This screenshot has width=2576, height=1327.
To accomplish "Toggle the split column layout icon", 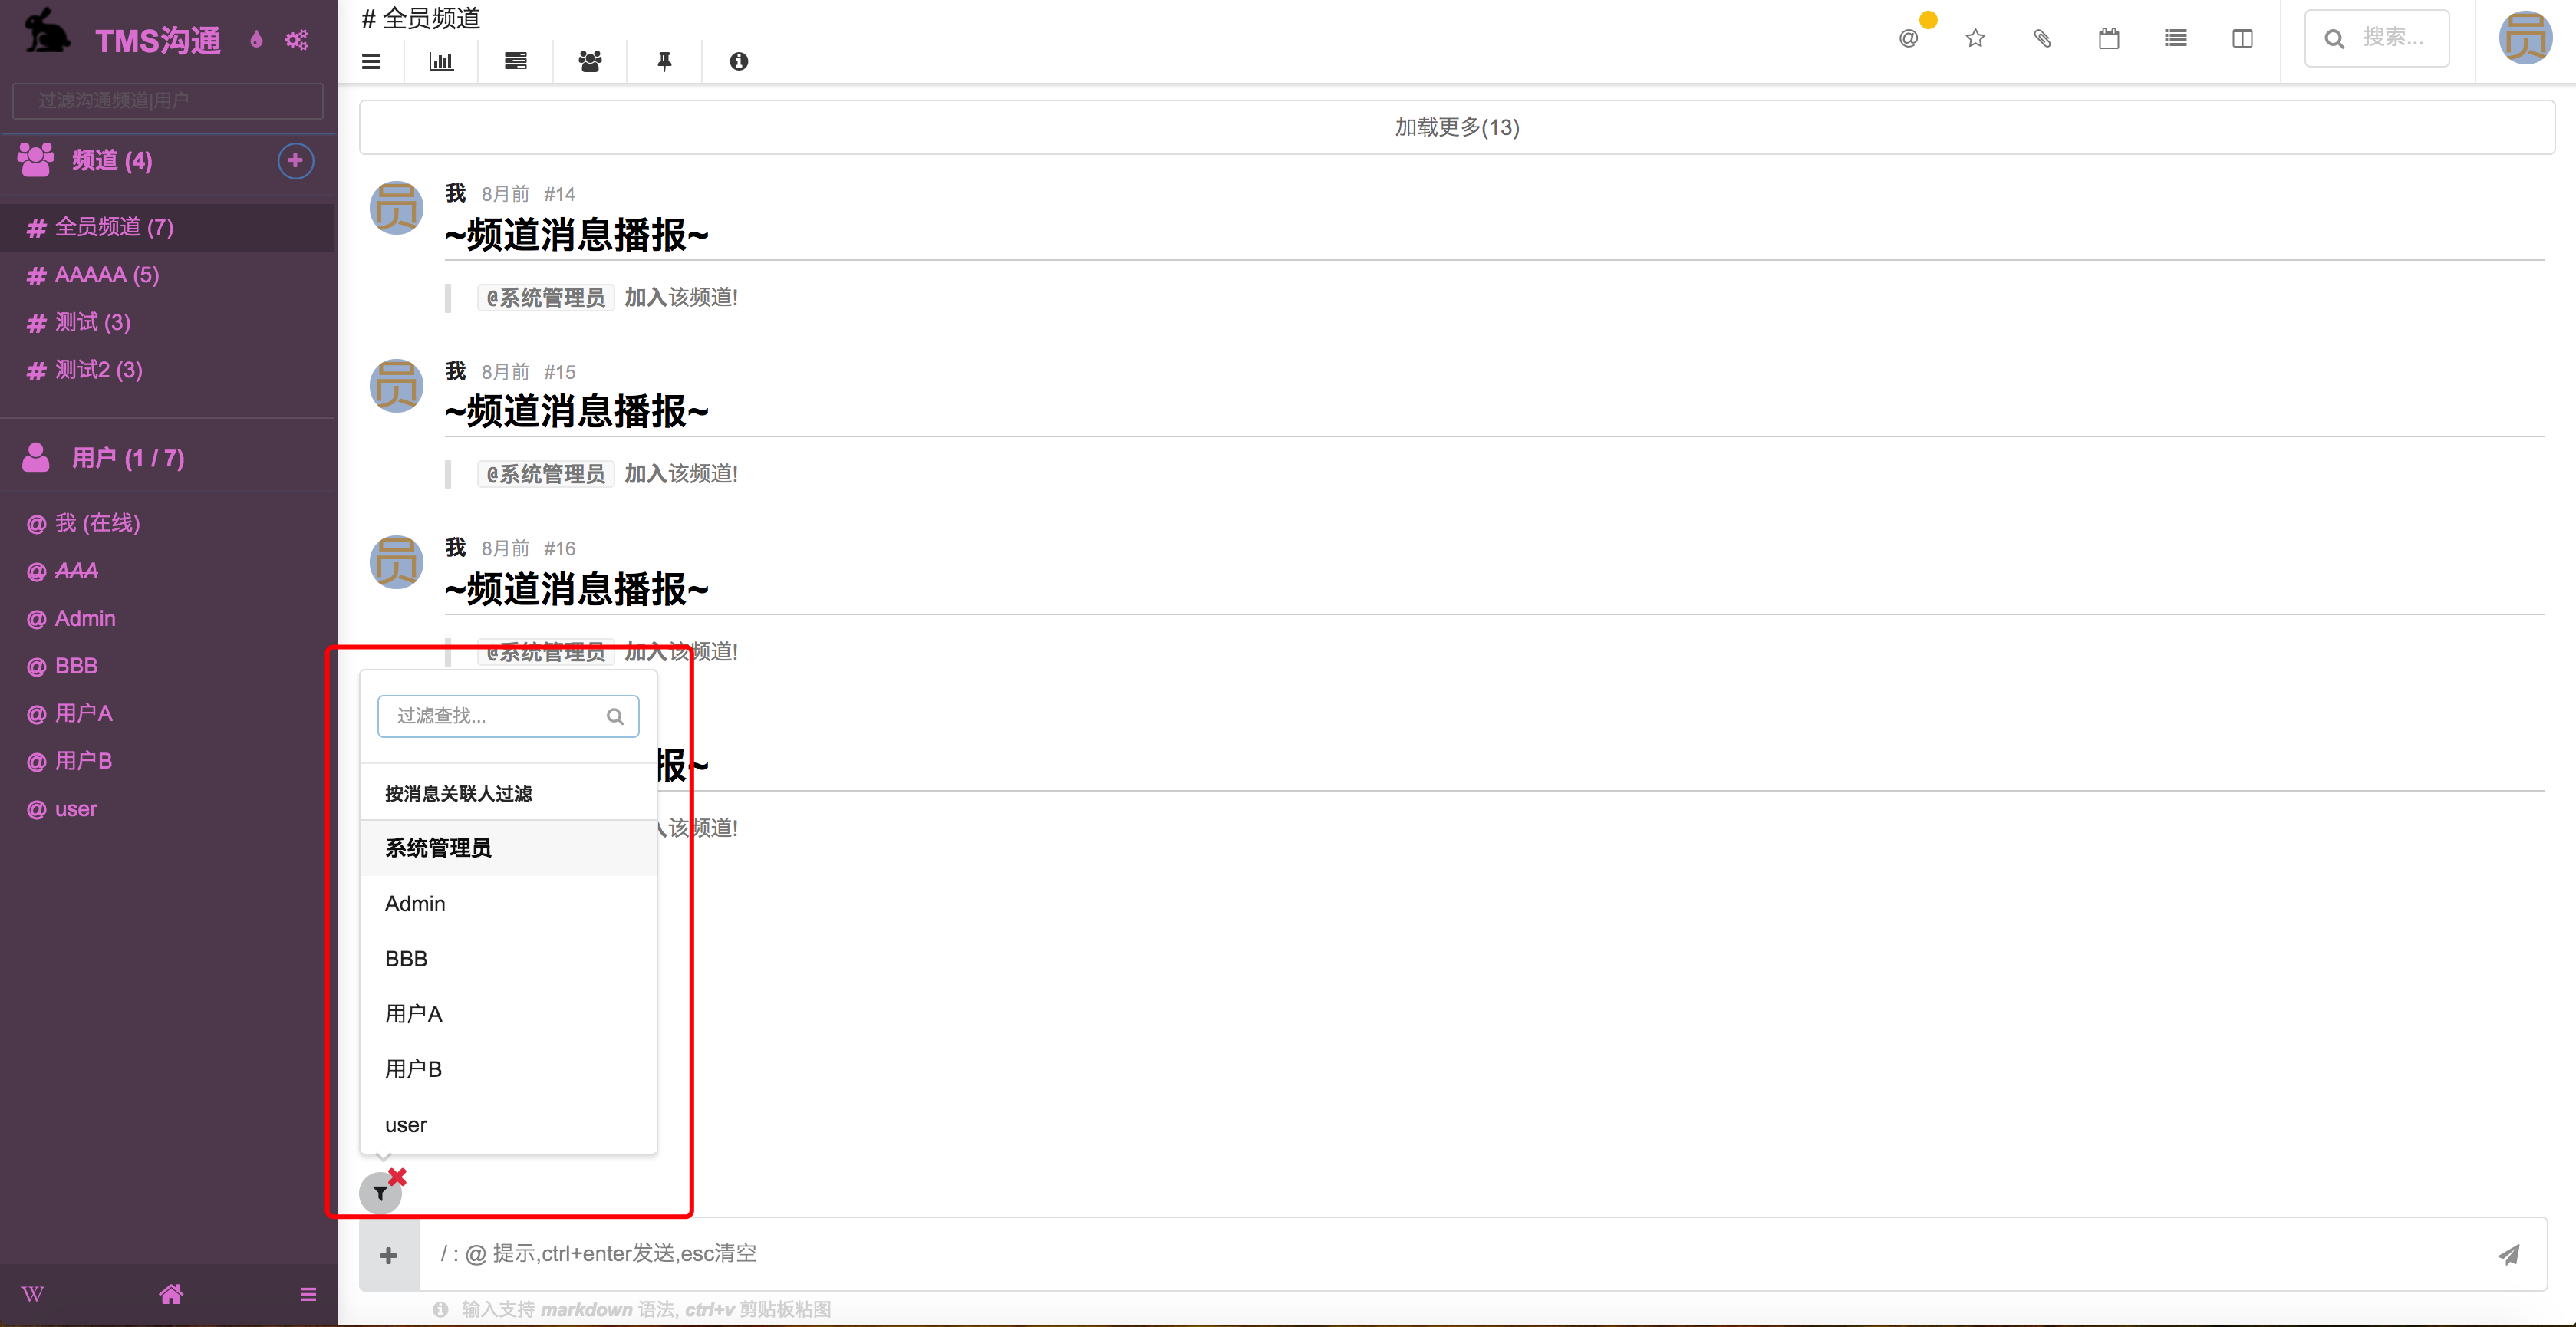I will click(2243, 39).
